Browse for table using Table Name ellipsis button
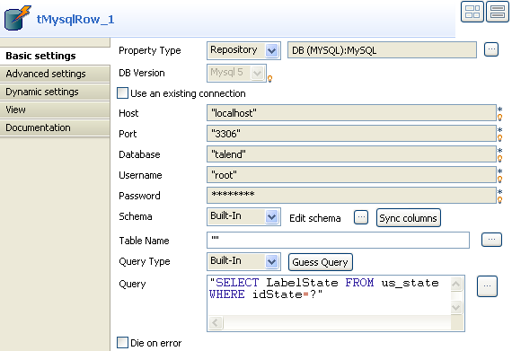This screenshot has height=351, width=512. (491, 240)
